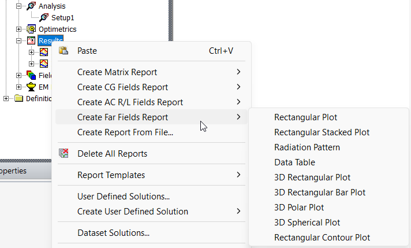Select the Analysis tree label
The image size is (411, 248).
tap(52, 6)
